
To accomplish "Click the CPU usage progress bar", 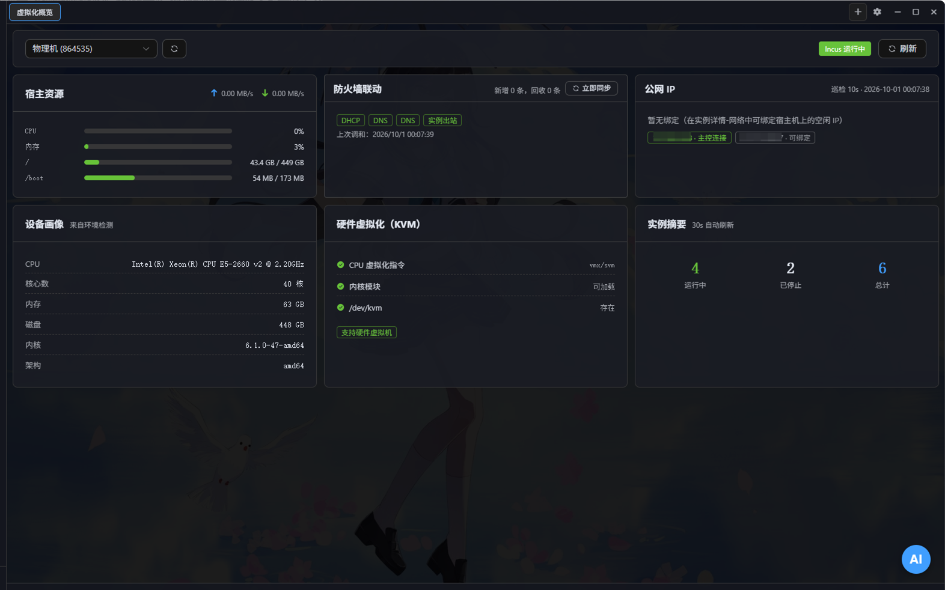I will click(158, 131).
